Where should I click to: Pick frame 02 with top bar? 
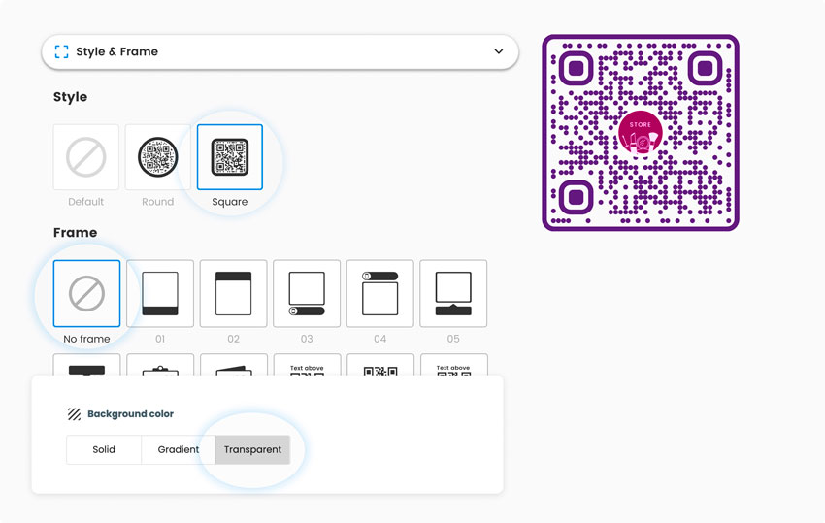click(233, 293)
